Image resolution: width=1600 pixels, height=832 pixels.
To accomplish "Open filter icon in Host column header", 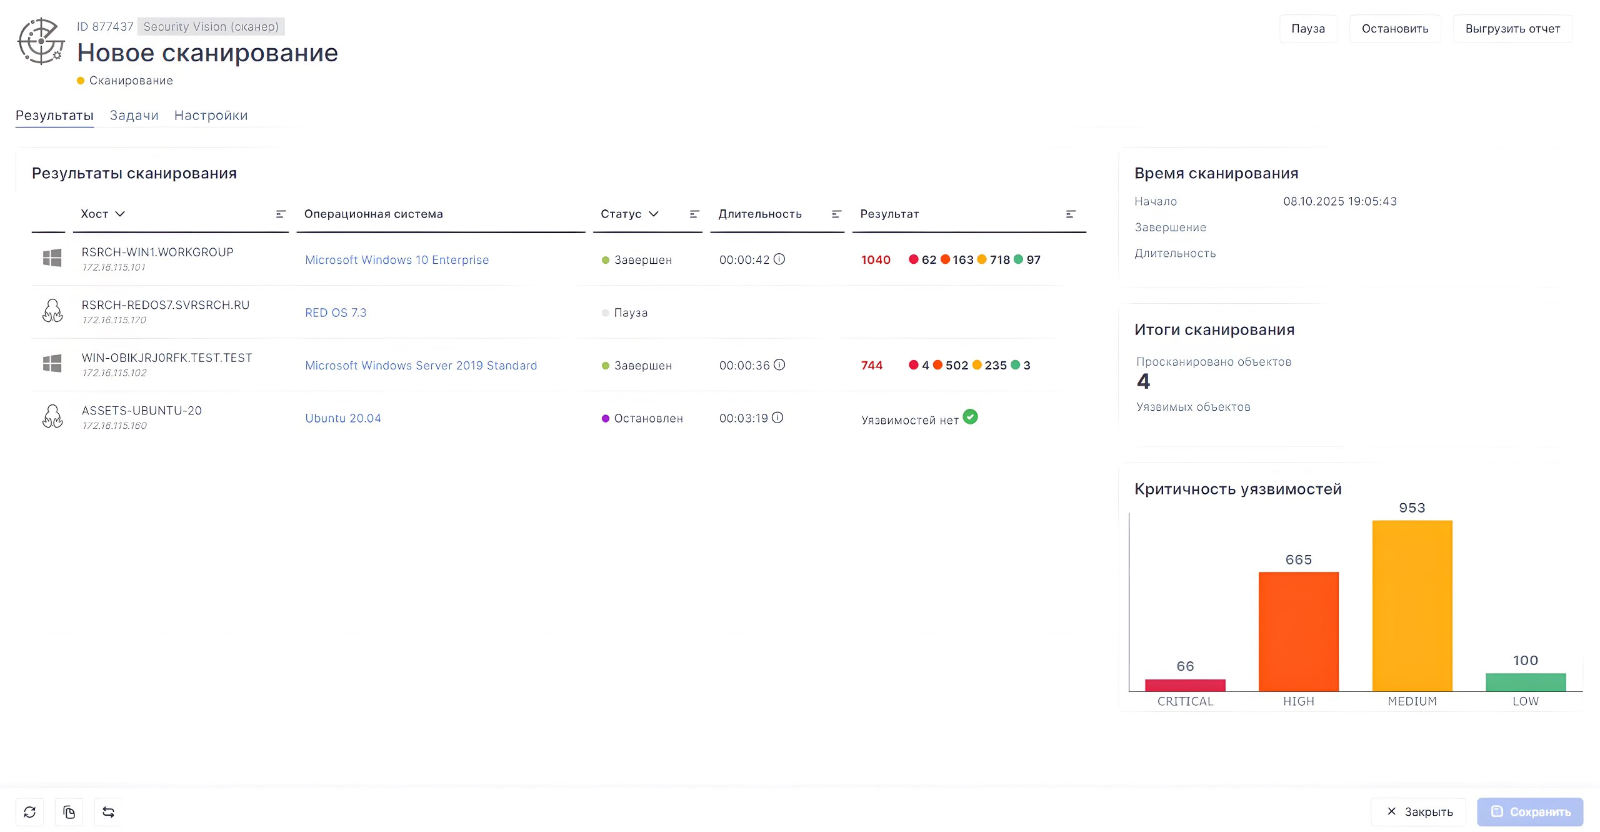I will [281, 214].
